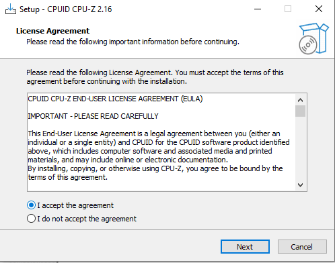335x263 pixels.
Task: Close the CPU-Z setup window
Action: 319,9
